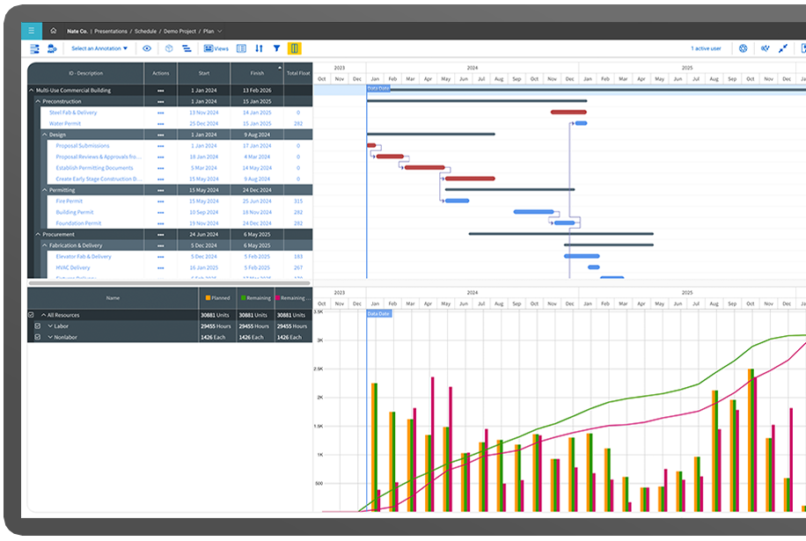The height and width of the screenshot is (541, 806).
Task: Open actions menu for the Design group
Action: pyautogui.click(x=161, y=135)
